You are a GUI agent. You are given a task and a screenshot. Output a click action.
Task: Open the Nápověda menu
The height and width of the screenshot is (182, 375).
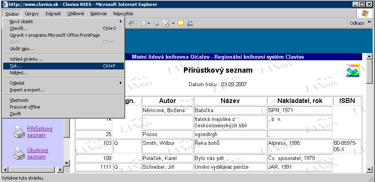click(123, 14)
